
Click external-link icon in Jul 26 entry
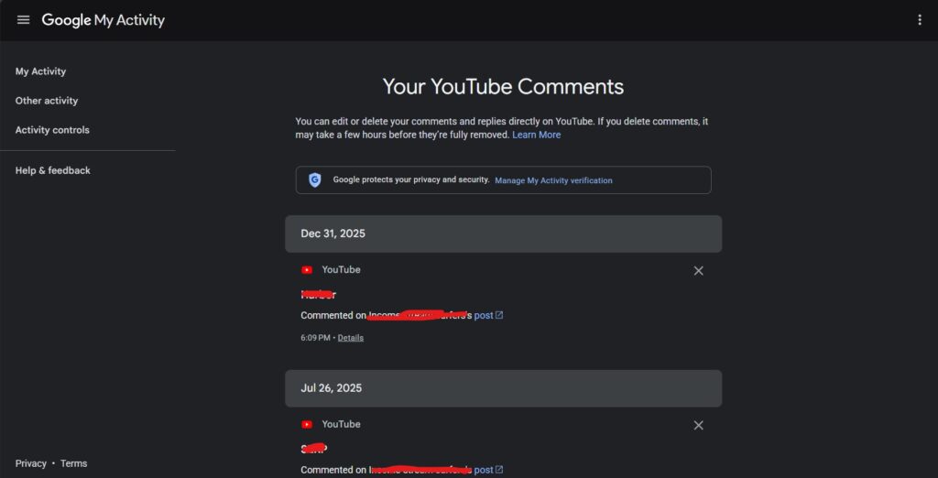499,470
